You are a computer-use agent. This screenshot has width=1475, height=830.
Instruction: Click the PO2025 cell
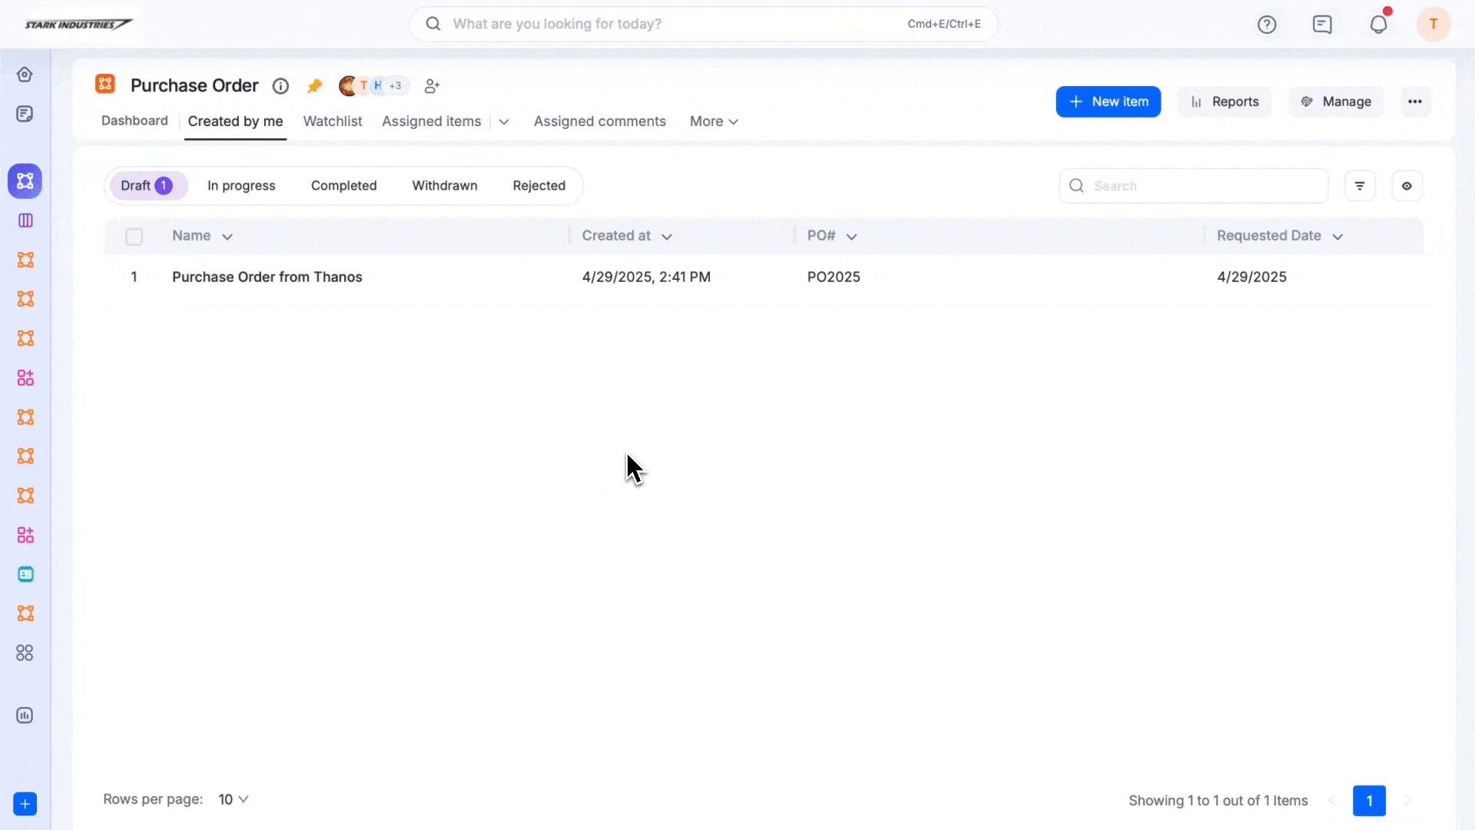pos(834,277)
